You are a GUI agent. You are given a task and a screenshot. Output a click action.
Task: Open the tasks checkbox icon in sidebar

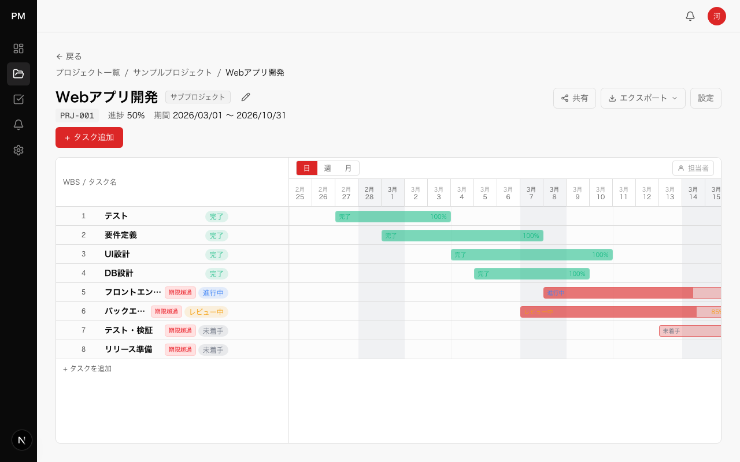18,99
